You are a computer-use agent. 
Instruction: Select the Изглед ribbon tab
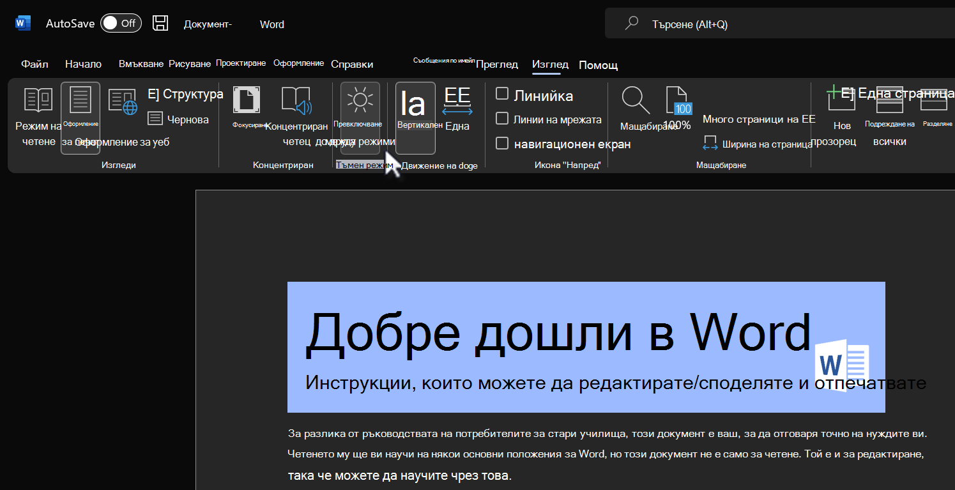pos(550,64)
